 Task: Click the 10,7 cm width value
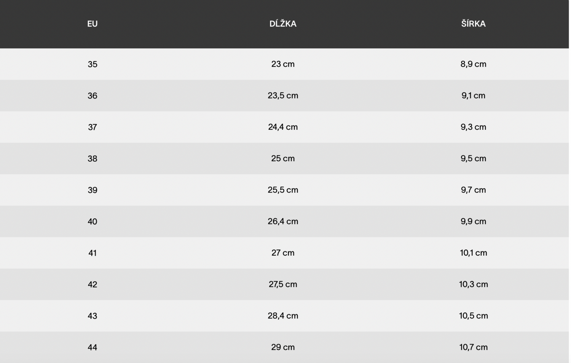tap(473, 347)
